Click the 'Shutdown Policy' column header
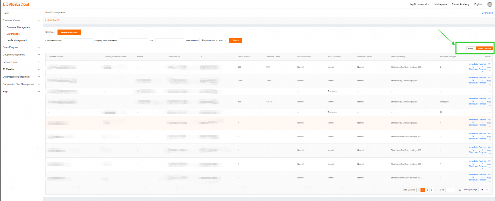This screenshot has width=495, height=201. [x=398, y=57]
